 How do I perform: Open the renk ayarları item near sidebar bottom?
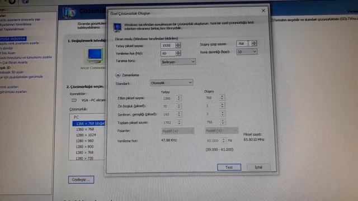point(9,87)
